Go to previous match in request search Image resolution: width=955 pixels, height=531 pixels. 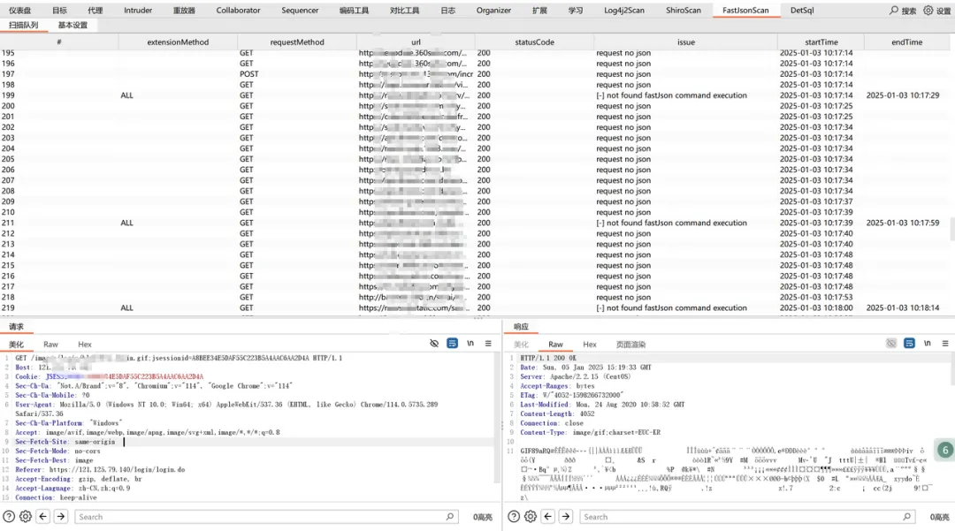[x=43, y=516]
